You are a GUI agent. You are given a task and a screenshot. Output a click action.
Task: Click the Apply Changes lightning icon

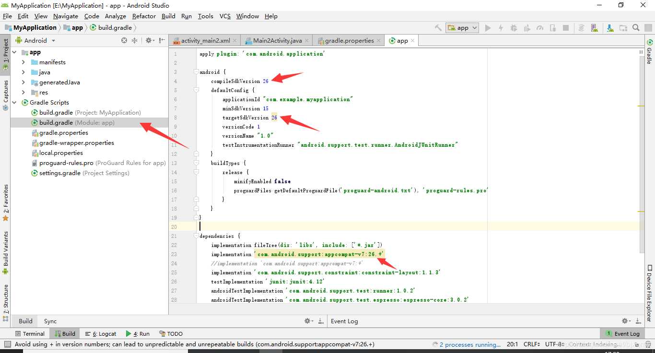pos(501,28)
